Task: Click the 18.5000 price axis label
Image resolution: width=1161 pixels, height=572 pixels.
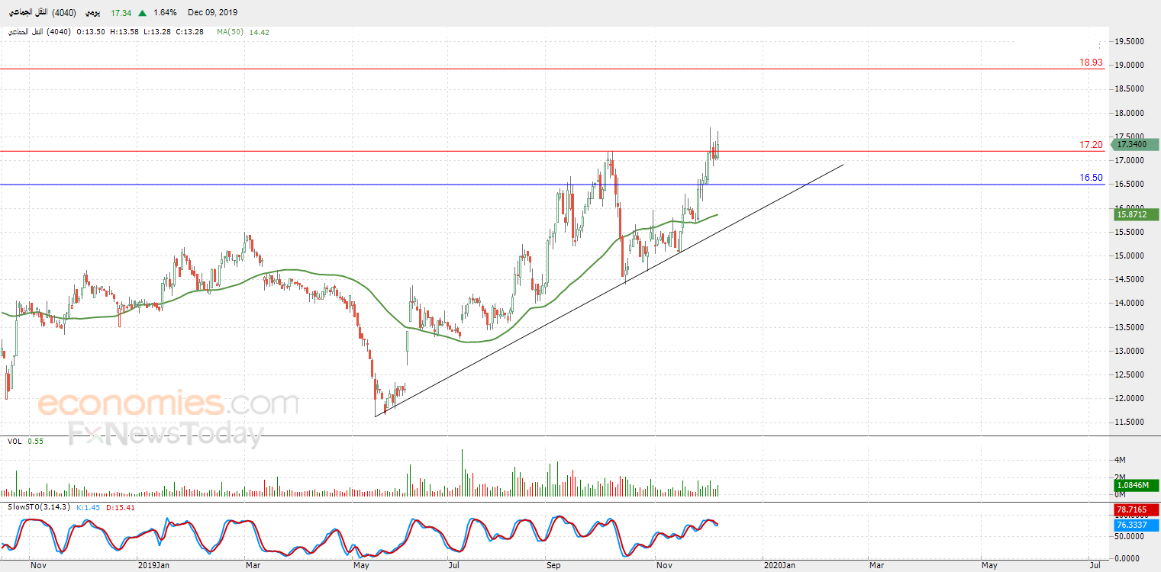Action: click(1130, 89)
